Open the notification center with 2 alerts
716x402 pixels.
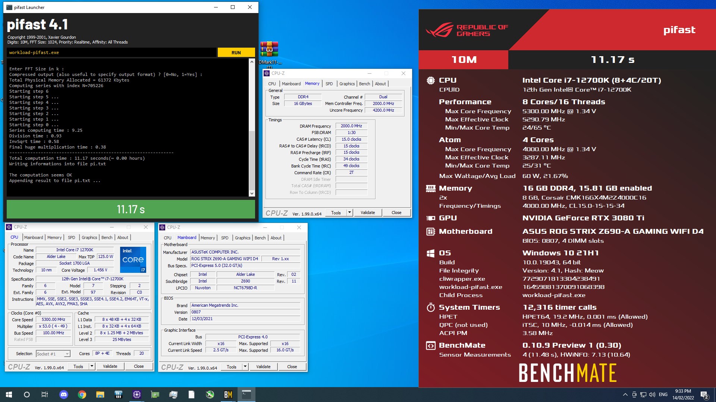tap(704, 395)
